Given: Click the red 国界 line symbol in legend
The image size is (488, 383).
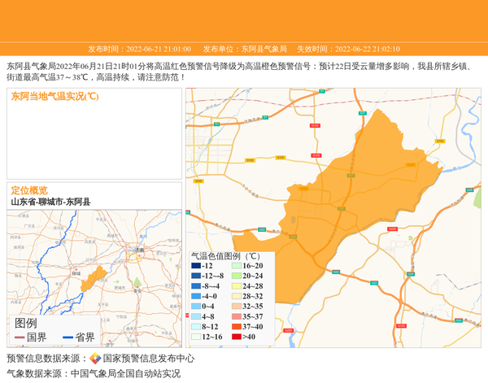Looking at the screenshot, I should click(20, 337).
